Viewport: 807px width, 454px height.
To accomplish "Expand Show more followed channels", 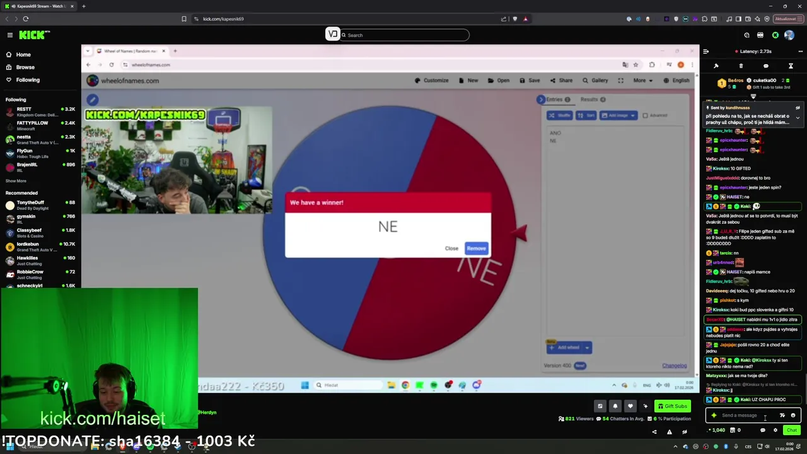I will [16, 181].
